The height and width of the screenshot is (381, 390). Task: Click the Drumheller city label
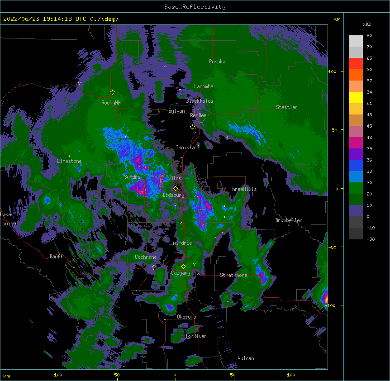[289, 220]
